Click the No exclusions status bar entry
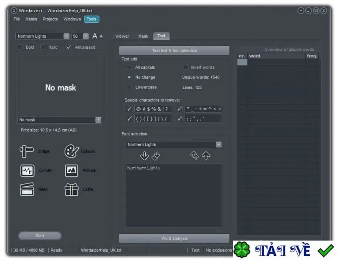Viewport: 339px width, 263px height. pyautogui.click(x=219, y=250)
